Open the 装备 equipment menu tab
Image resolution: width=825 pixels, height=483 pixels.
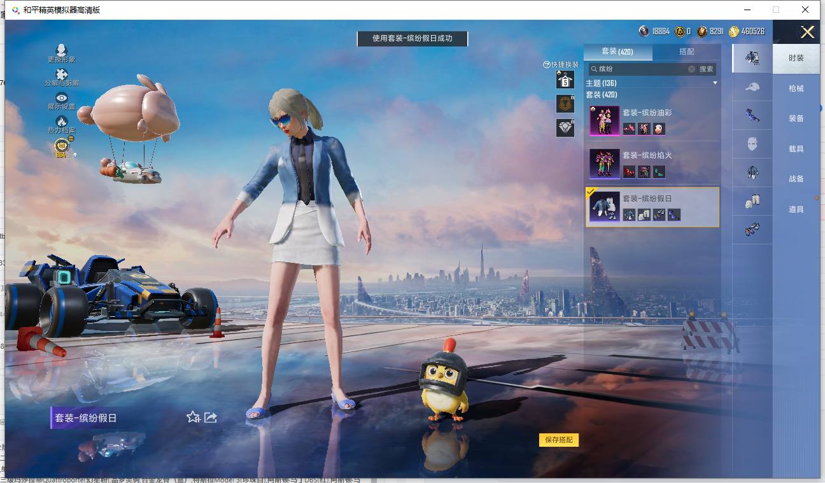796,118
